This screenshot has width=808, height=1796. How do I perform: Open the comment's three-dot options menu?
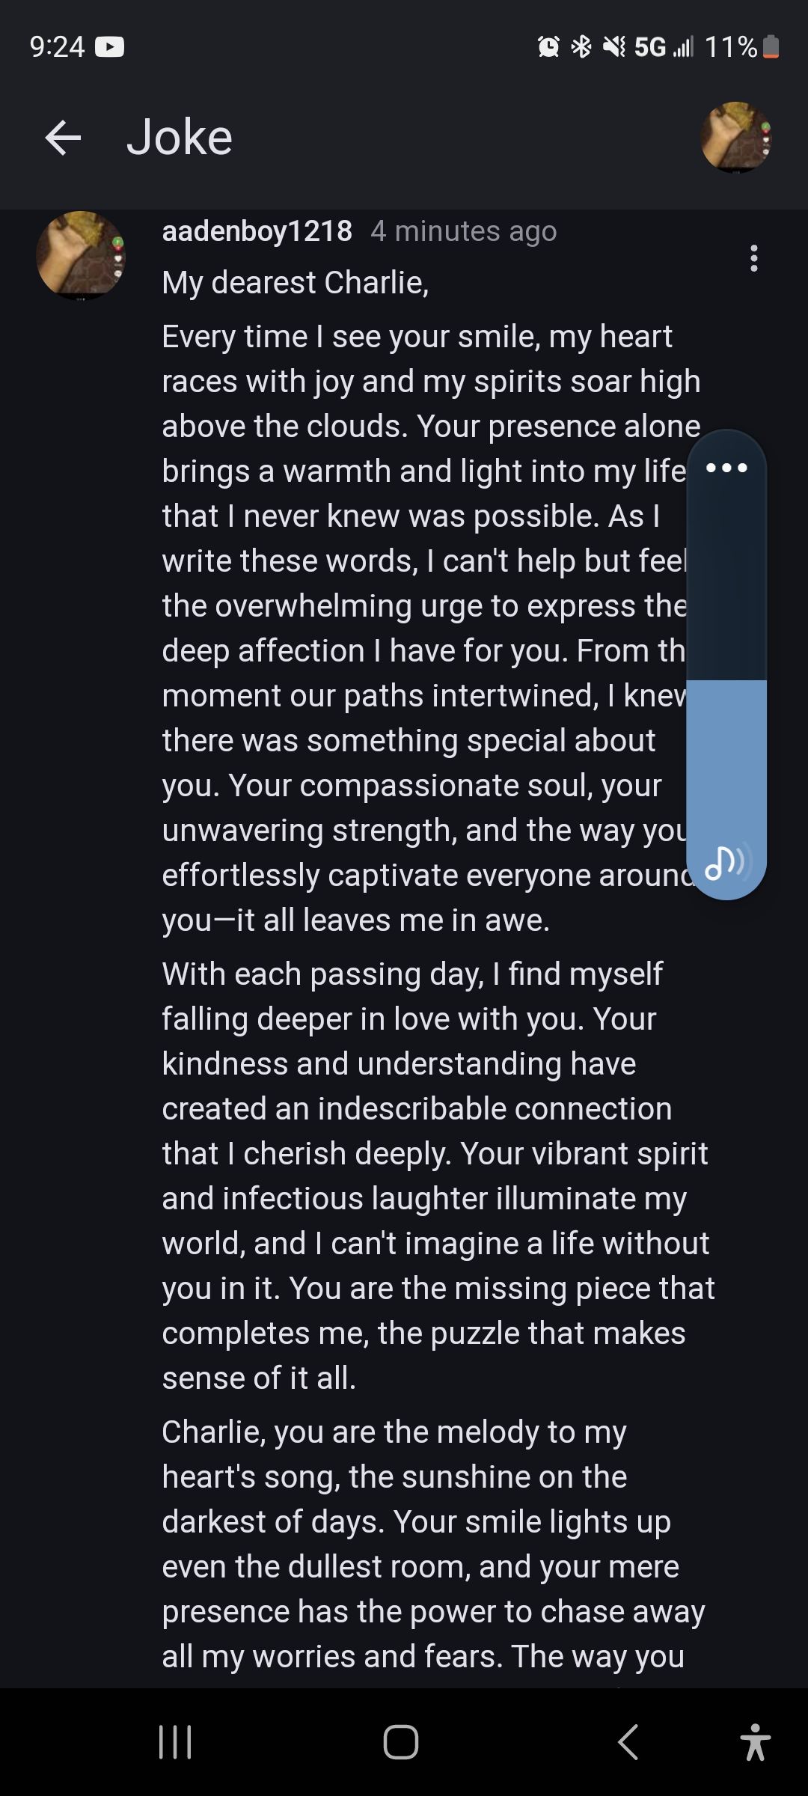tap(754, 258)
